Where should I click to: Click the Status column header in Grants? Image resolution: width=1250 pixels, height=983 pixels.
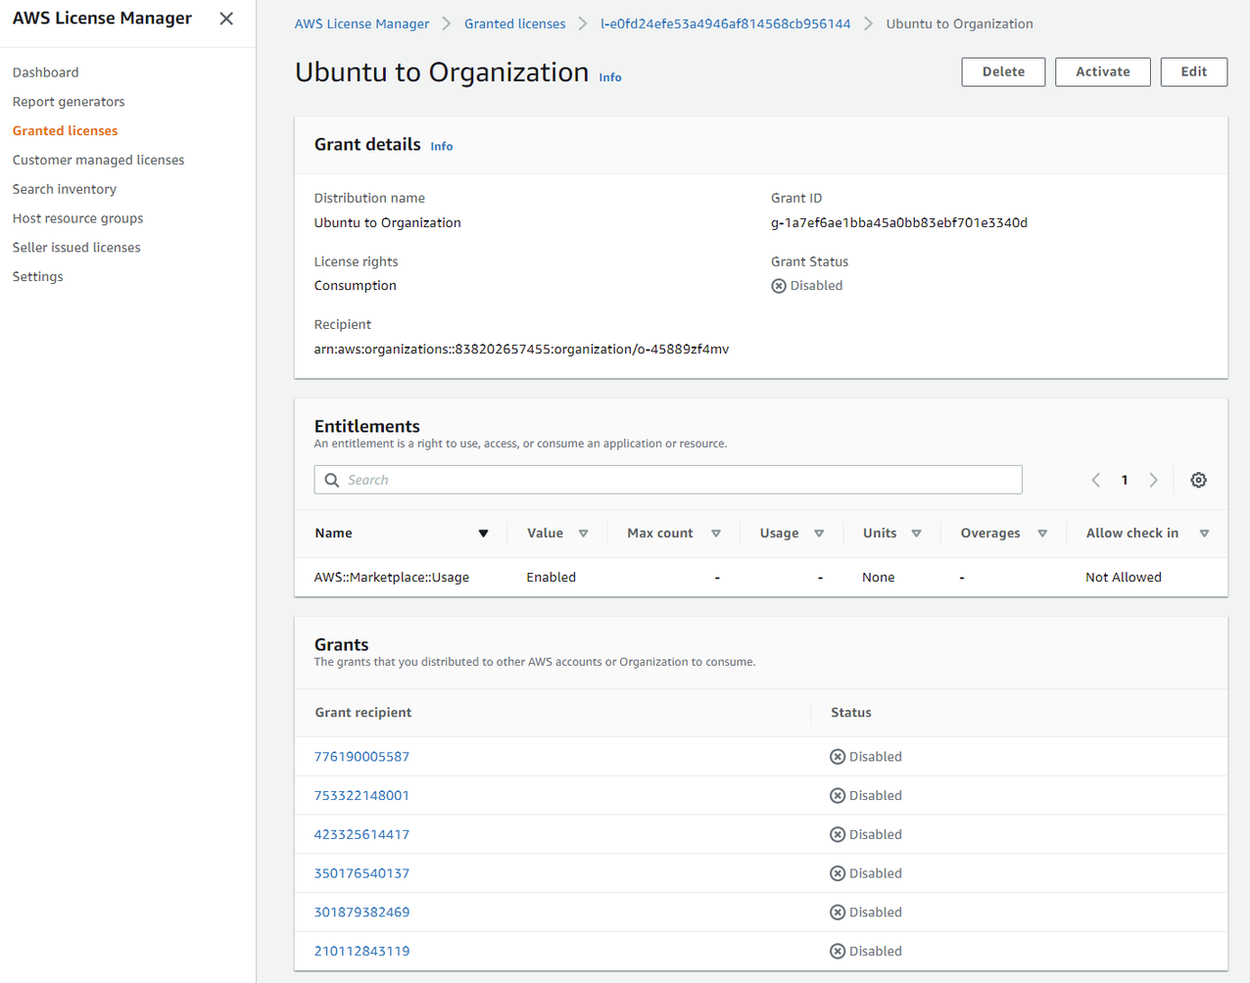point(851,713)
